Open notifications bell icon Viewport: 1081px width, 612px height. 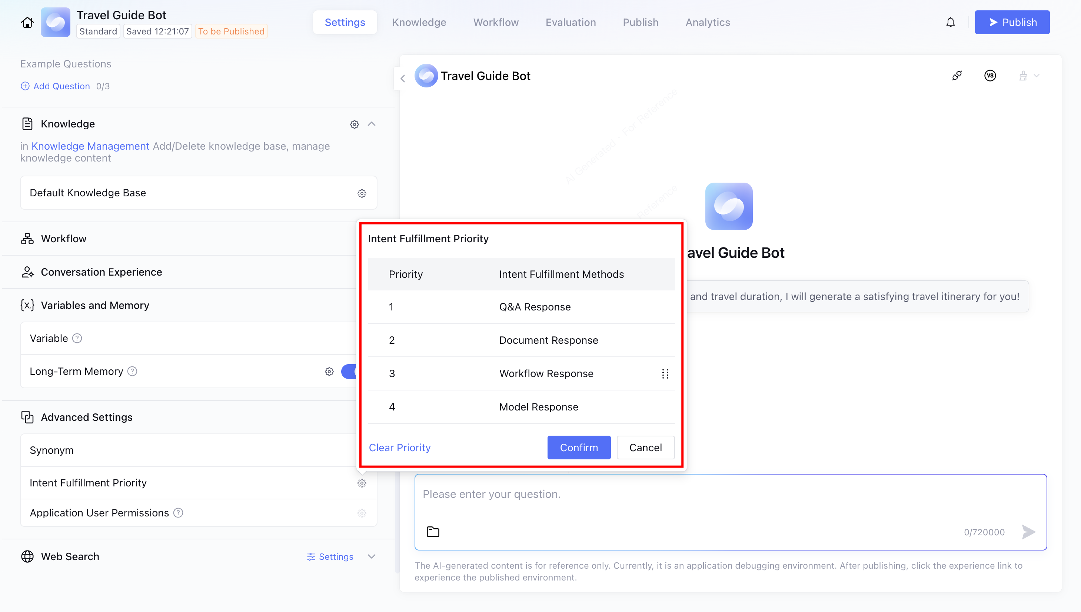tap(950, 22)
